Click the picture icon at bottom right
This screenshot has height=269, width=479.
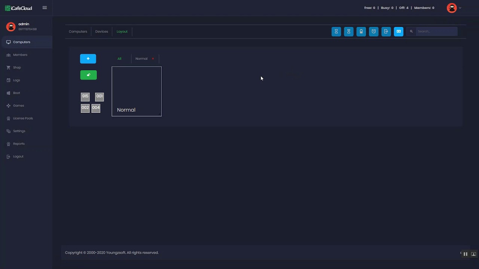point(473,254)
